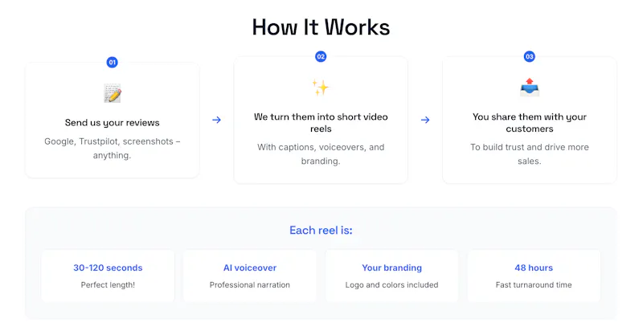Image resolution: width=643 pixels, height=335 pixels.
Task: Click With captions, voiceovers, and branding text
Action: (321, 153)
